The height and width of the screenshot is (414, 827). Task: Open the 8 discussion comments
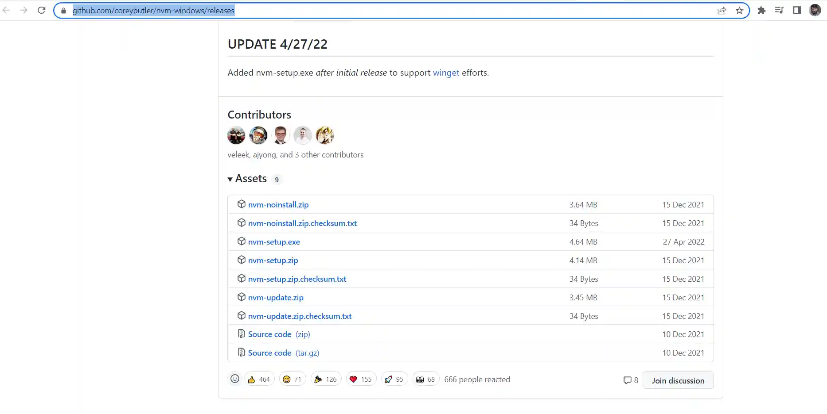tap(631, 380)
